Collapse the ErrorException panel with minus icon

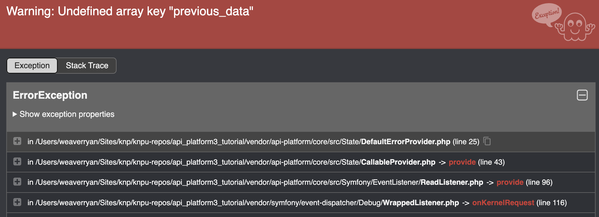583,95
